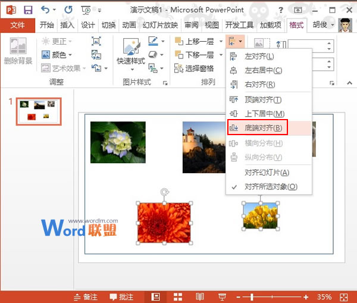Collapse the ribbon with the chevron
The width and height of the screenshot is (357, 303).
tap(349, 83)
